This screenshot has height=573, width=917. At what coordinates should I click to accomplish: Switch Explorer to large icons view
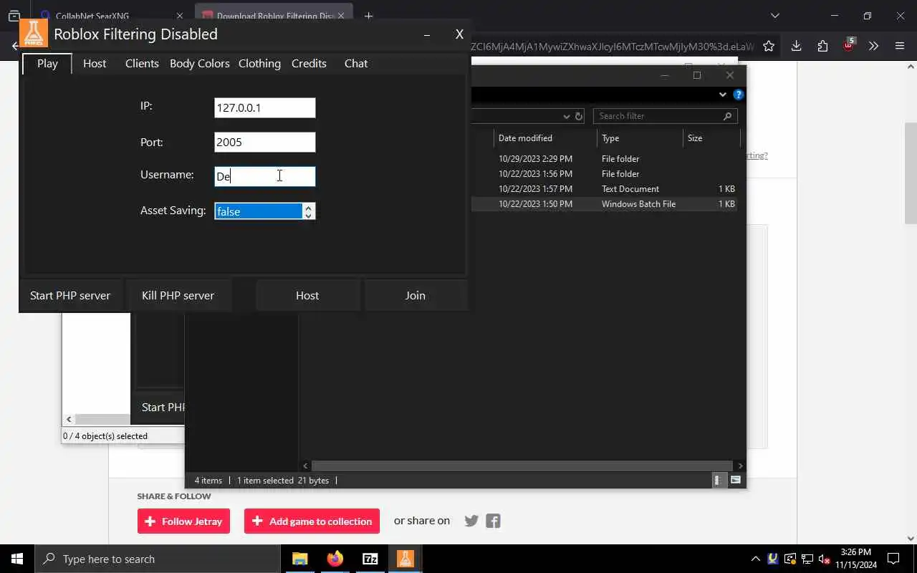click(x=735, y=480)
